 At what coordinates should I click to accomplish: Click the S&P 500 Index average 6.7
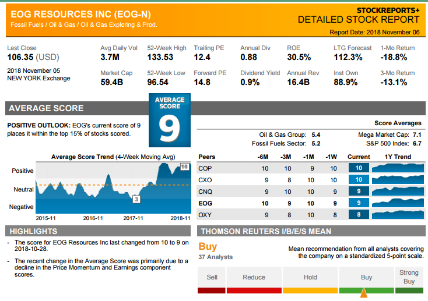pos(417,143)
